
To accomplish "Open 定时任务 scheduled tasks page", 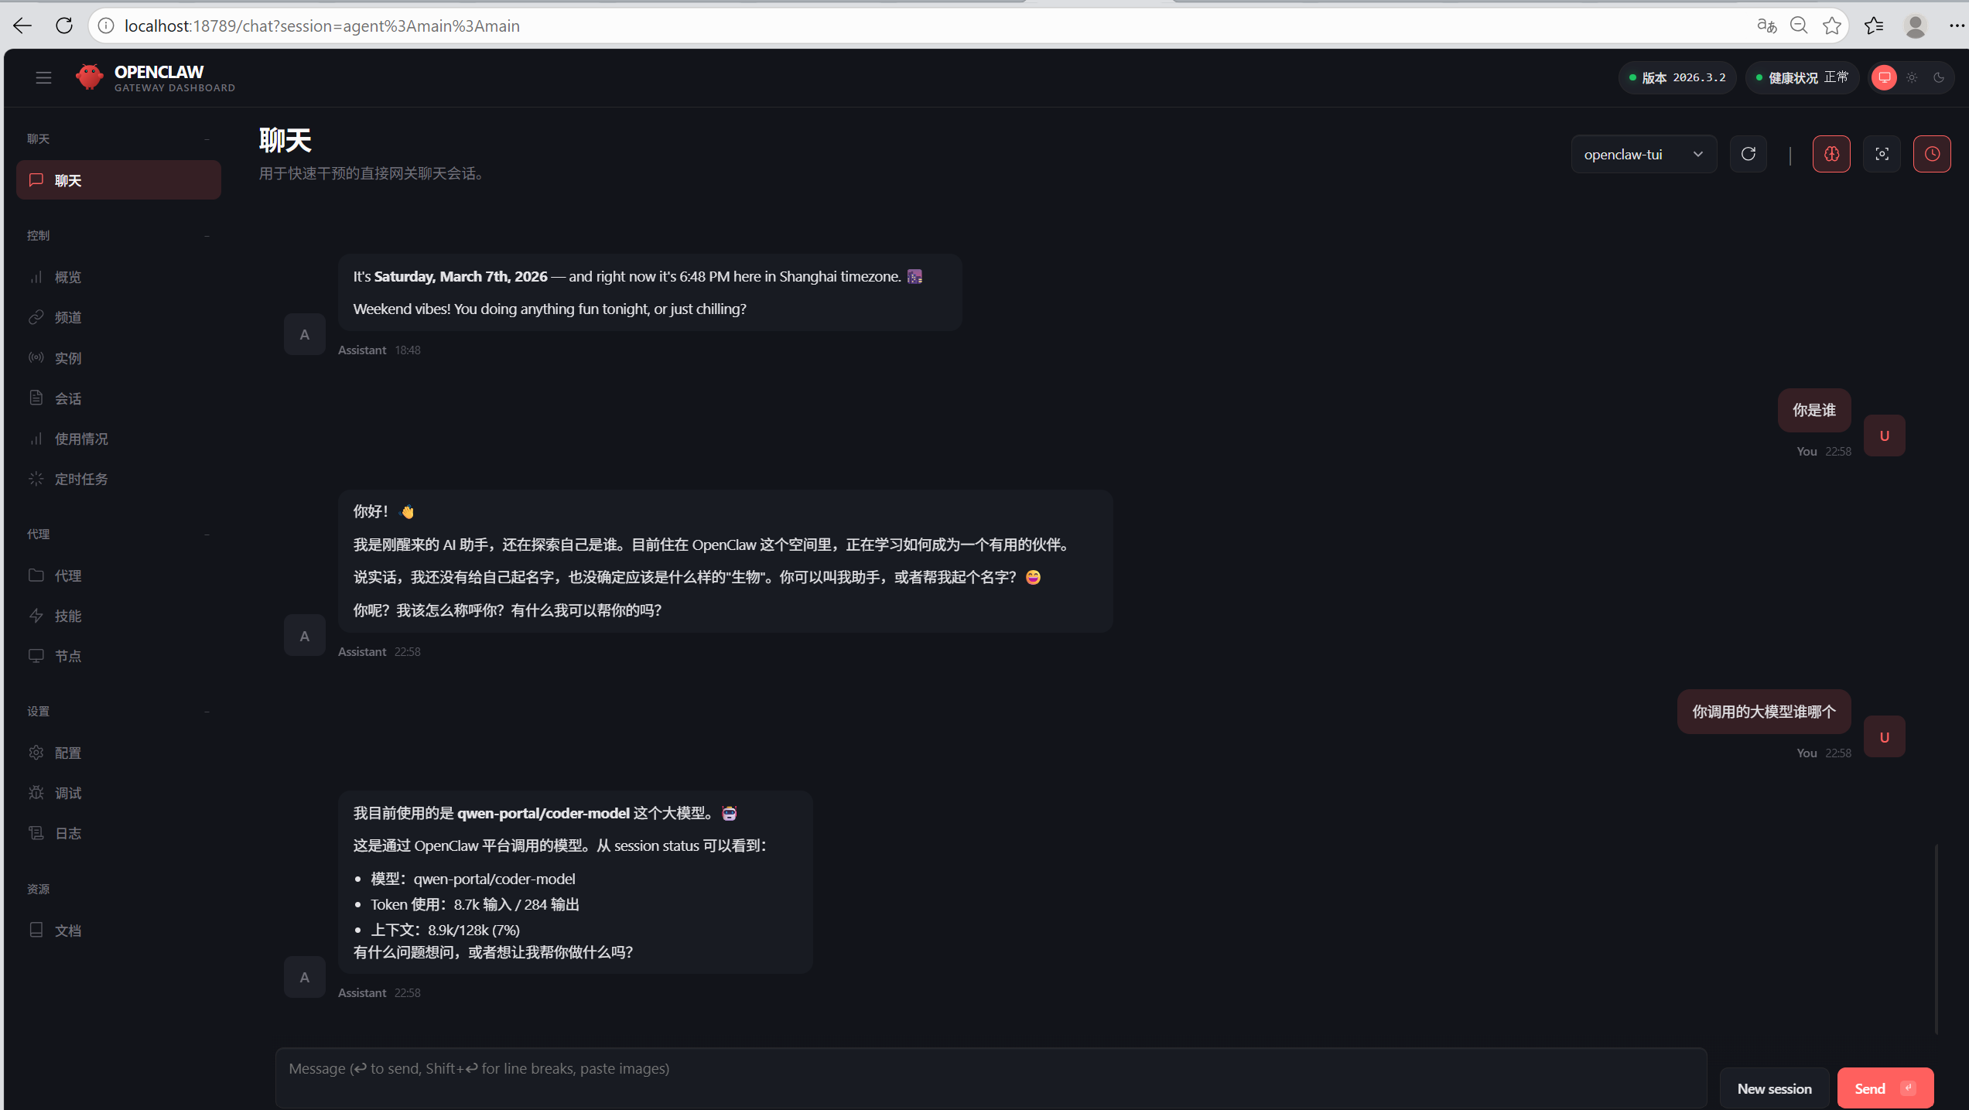I will click(x=80, y=479).
